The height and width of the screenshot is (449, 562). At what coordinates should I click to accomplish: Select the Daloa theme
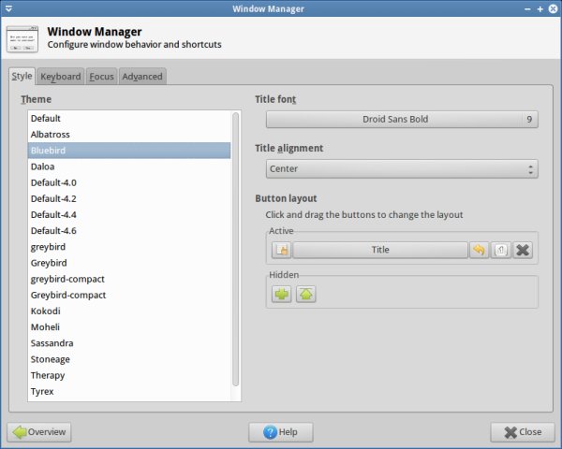[x=129, y=167]
